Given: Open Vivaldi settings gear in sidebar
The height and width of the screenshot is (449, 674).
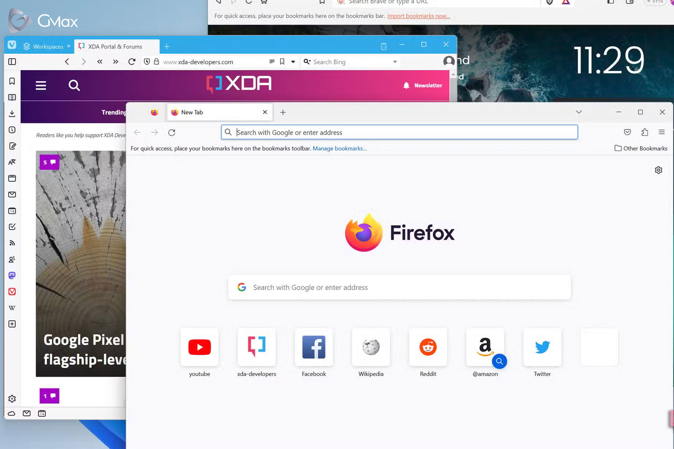Looking at the screenshot, I should click(x=12, y=399).
